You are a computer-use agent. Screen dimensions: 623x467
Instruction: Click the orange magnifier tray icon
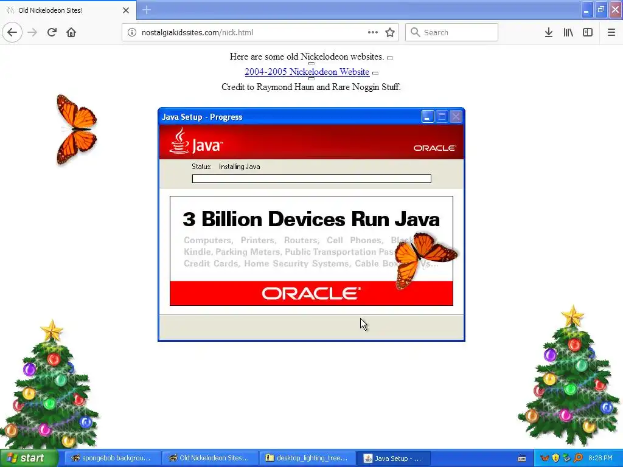pos(578,458)
